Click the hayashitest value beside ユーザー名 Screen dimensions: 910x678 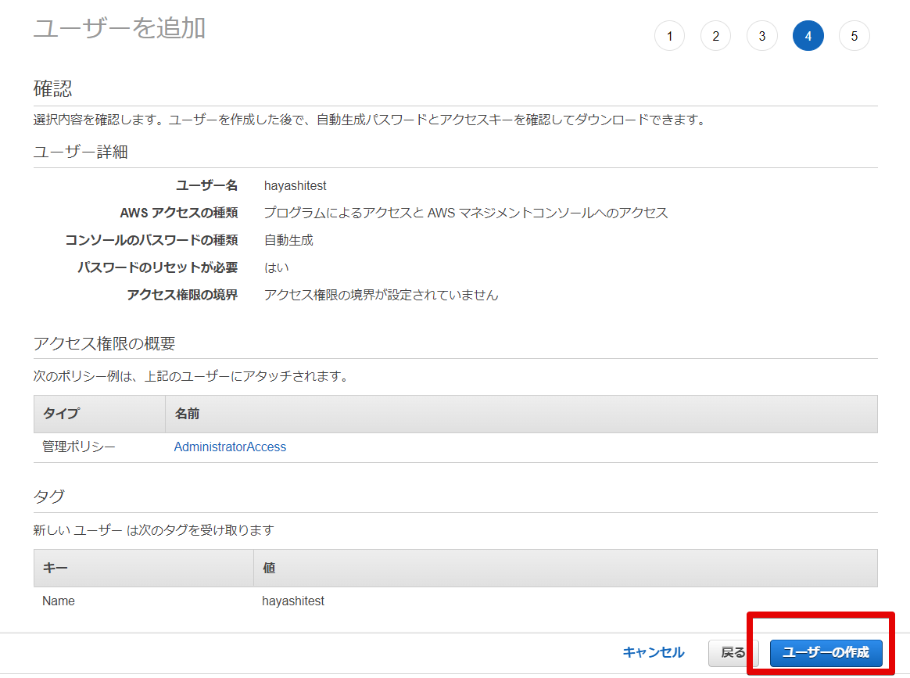(295, 186)
